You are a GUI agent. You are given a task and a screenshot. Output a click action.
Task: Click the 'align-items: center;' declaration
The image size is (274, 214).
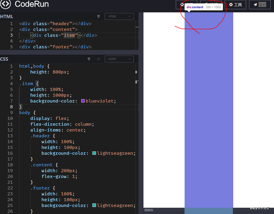58,130
